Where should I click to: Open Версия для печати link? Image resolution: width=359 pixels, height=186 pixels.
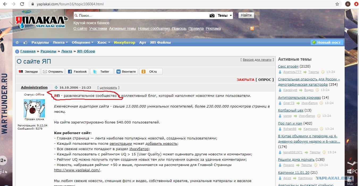pos(257,60)
